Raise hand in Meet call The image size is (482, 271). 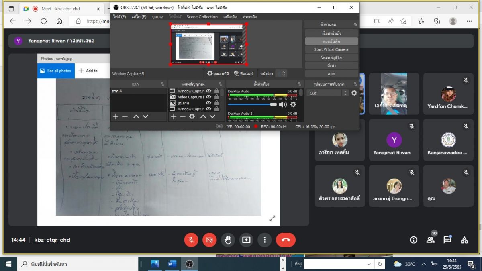(x=228, y=240)
